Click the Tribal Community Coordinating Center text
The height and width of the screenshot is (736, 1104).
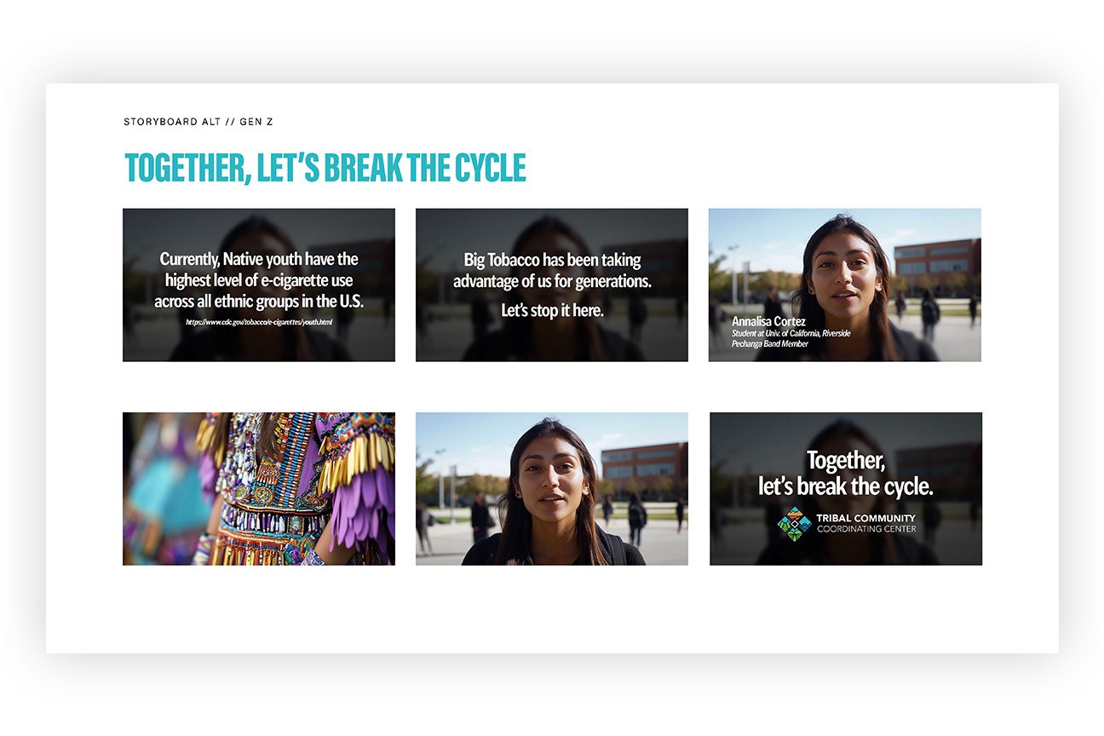[866, 523]
